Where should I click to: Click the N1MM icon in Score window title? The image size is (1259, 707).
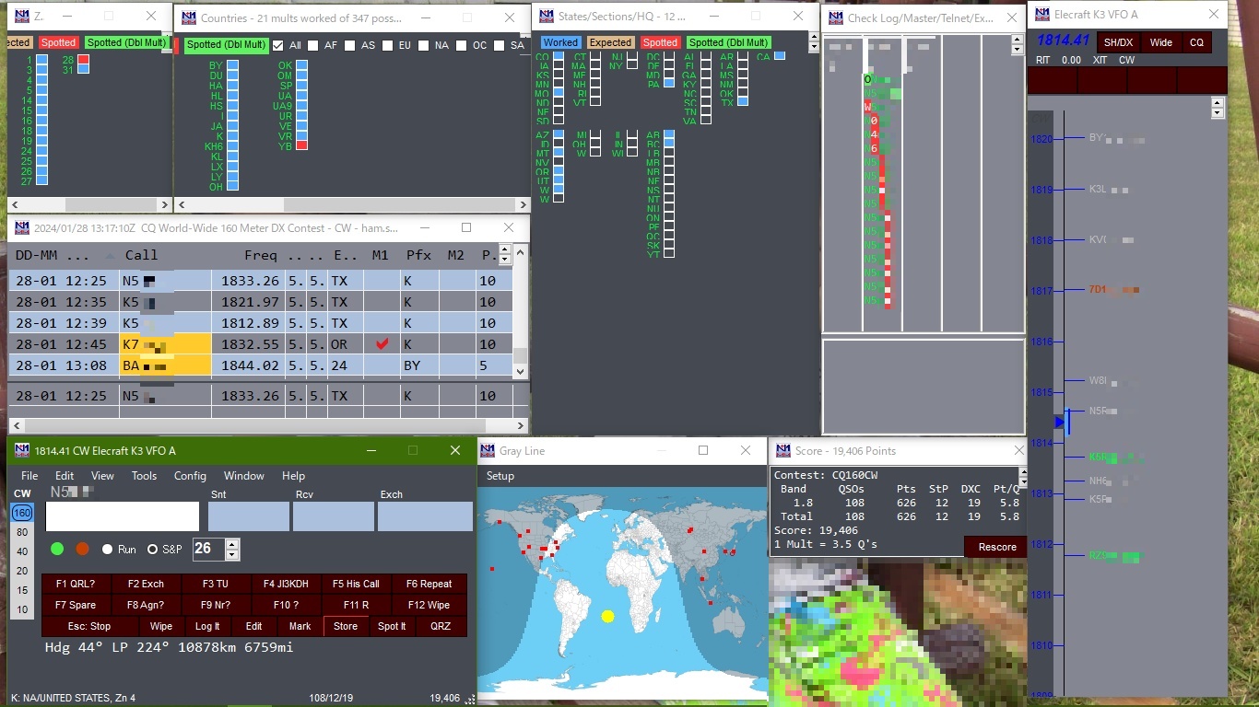[783, 451]
